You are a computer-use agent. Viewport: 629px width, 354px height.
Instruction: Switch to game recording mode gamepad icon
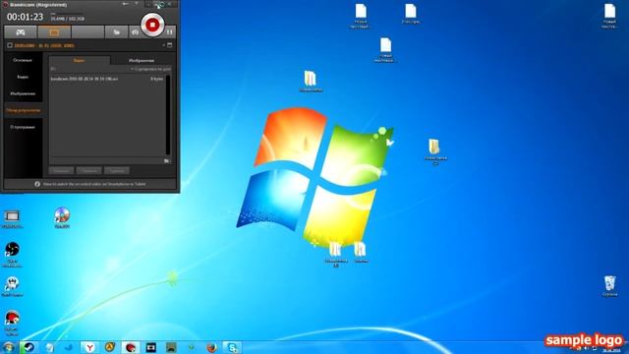coord(21,32)
